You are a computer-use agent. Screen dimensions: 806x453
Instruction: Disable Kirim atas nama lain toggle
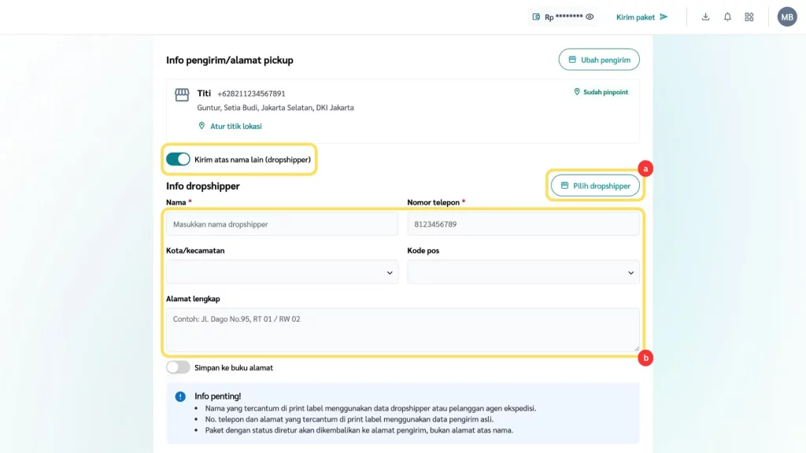(178, 159)
